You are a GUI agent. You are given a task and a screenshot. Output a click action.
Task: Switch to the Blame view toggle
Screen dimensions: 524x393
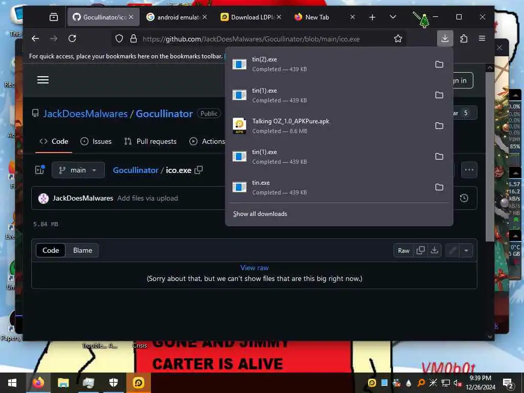[82, 250]
